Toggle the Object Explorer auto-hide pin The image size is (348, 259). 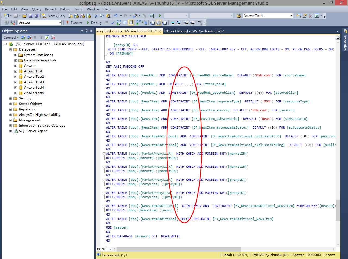pos(86,31)
